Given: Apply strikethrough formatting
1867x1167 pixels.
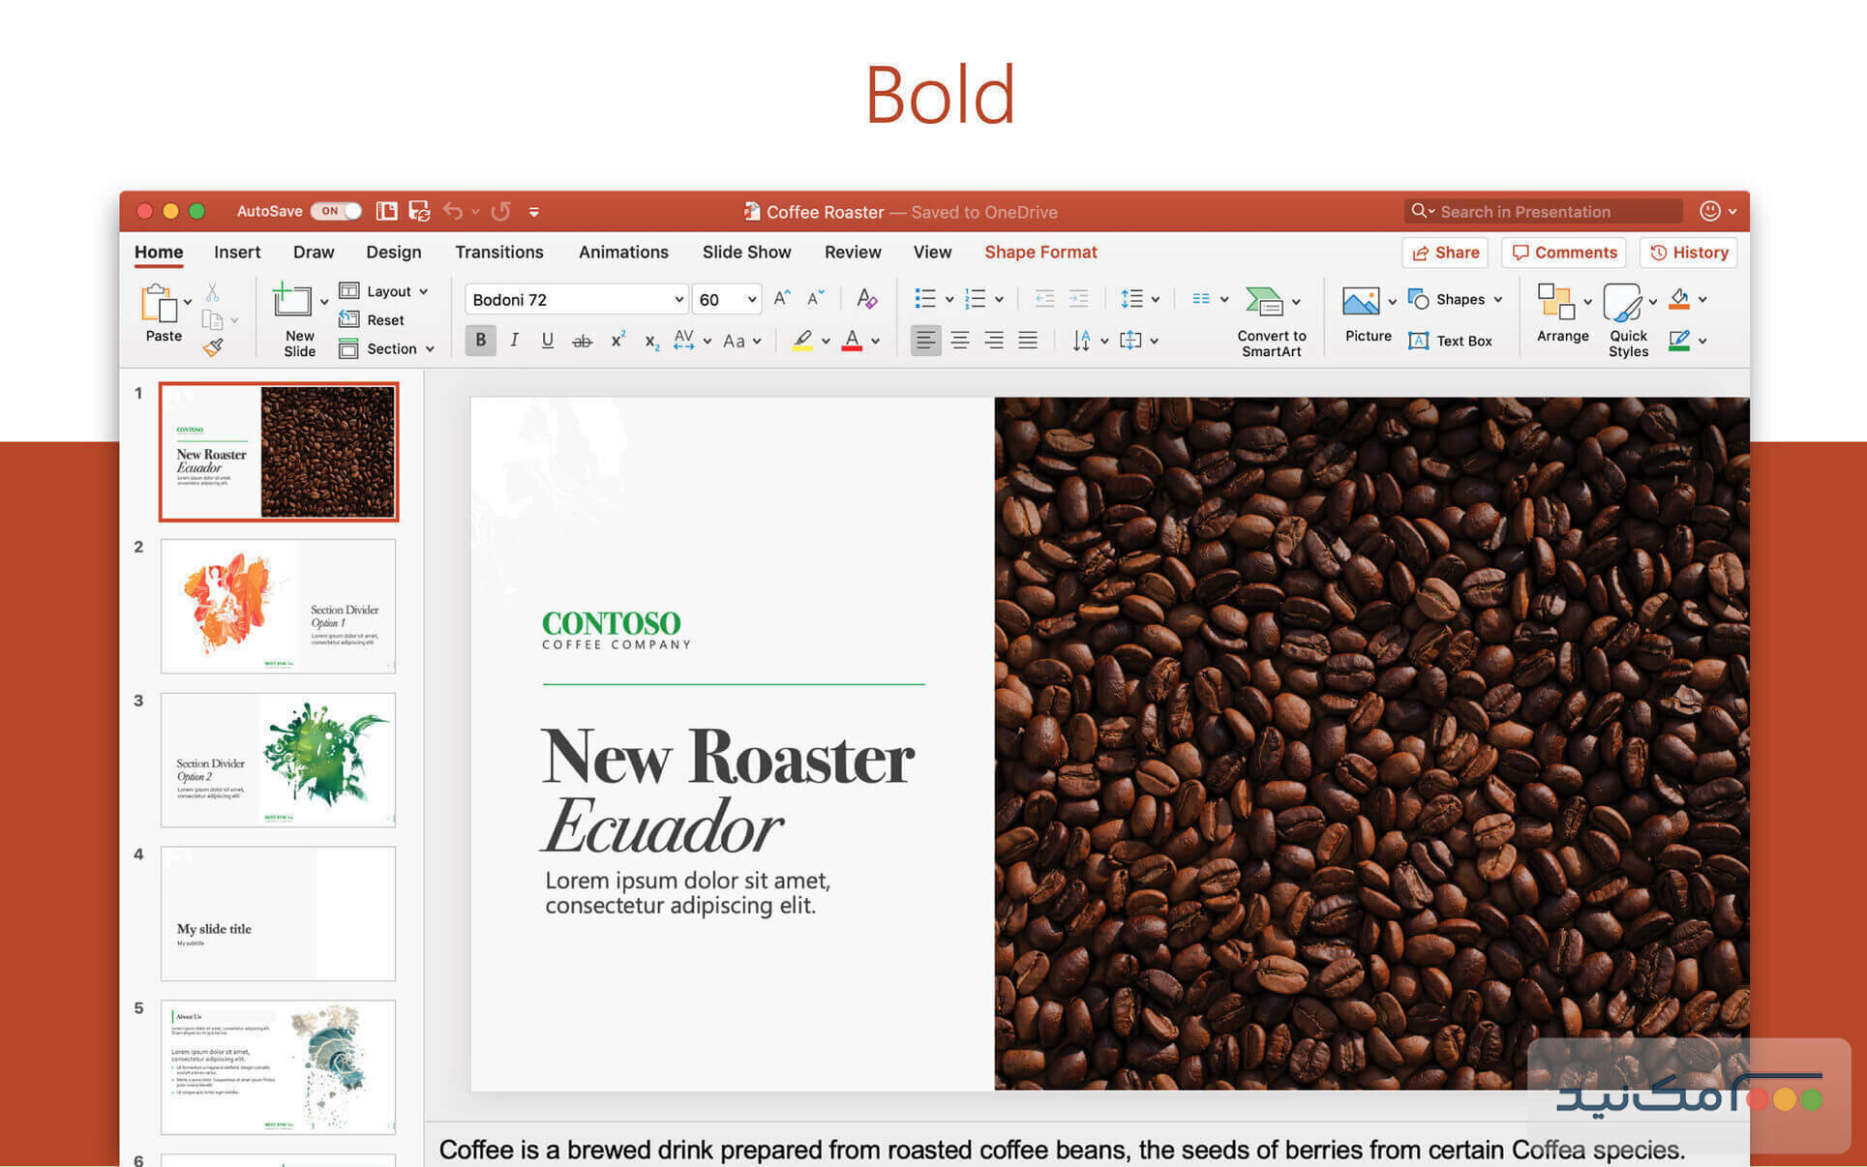Looking at the screenshot, I should pyautogui.click(x=582, y=340).
